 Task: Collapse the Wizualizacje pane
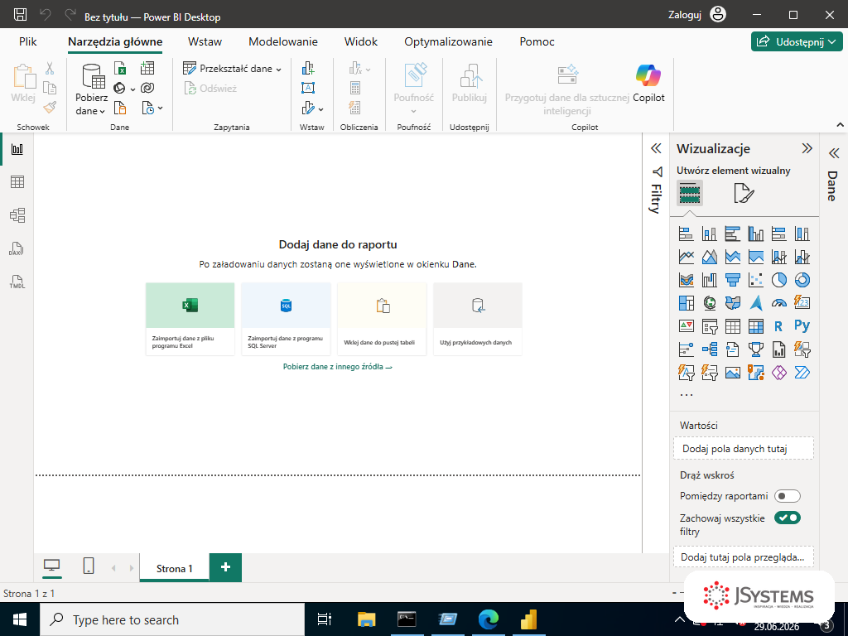[x=807, y=149]
